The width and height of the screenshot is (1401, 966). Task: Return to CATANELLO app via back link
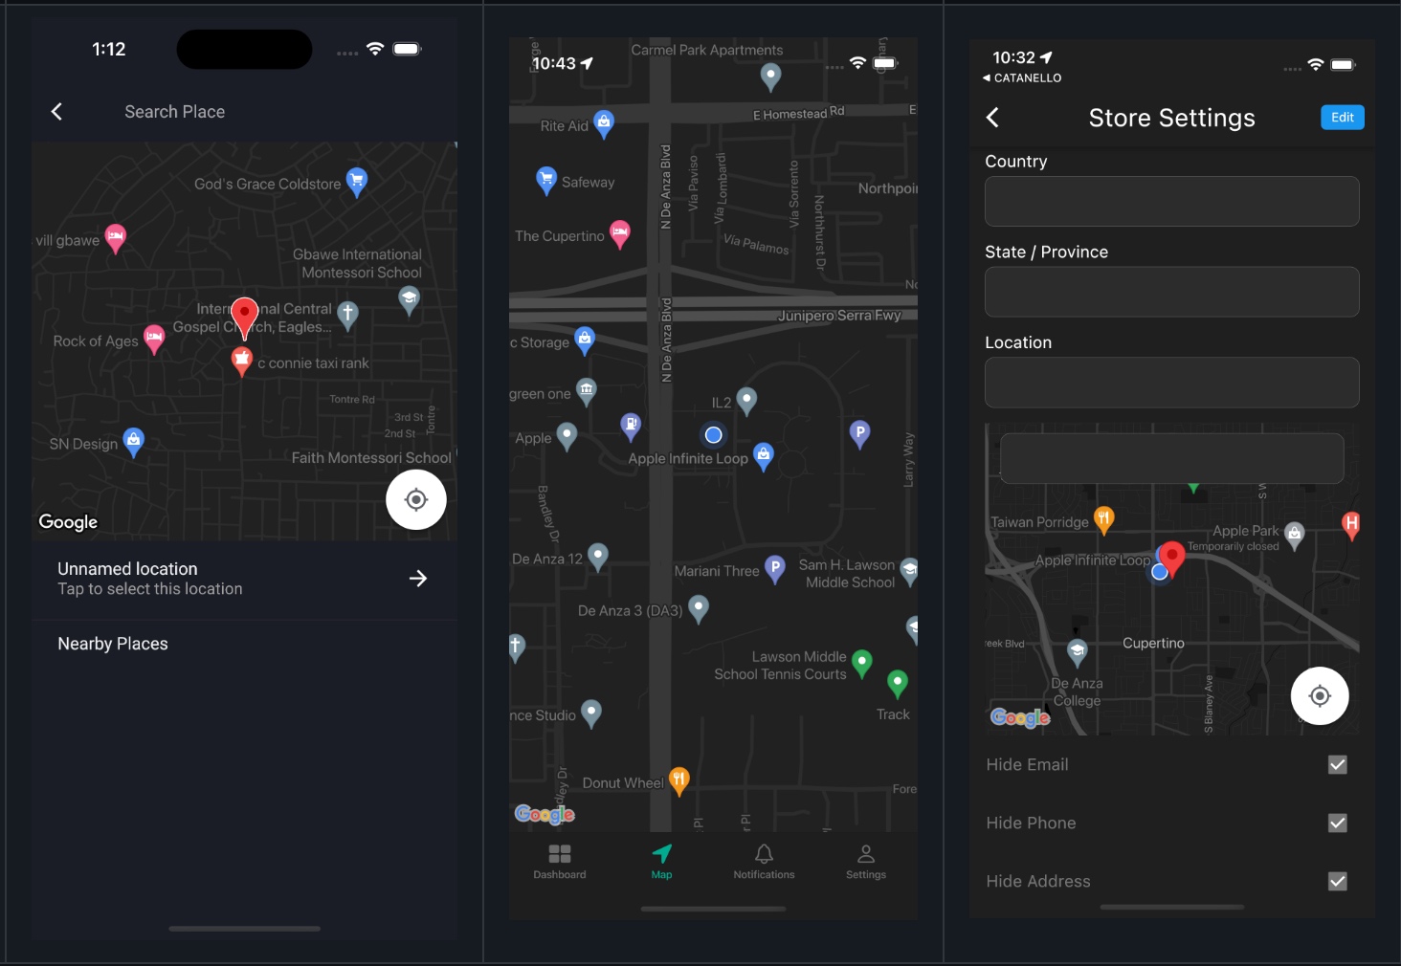tap(1022, 78)
